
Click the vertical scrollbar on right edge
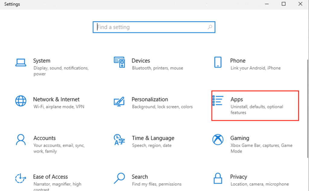[307, 90]
